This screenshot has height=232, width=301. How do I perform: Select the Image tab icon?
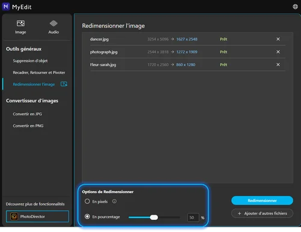tap(20, 23)
